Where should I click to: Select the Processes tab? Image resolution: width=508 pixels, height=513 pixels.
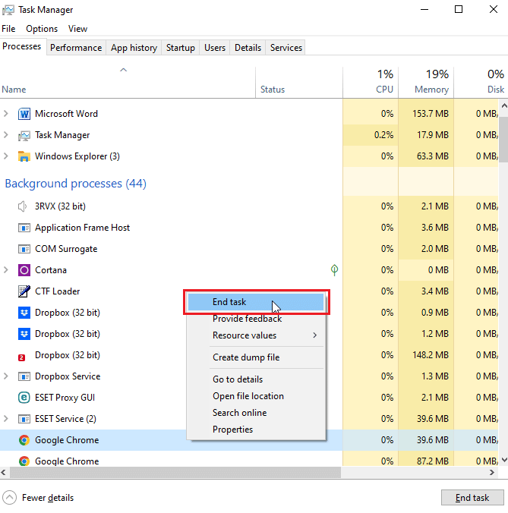(x=22, y=46)
